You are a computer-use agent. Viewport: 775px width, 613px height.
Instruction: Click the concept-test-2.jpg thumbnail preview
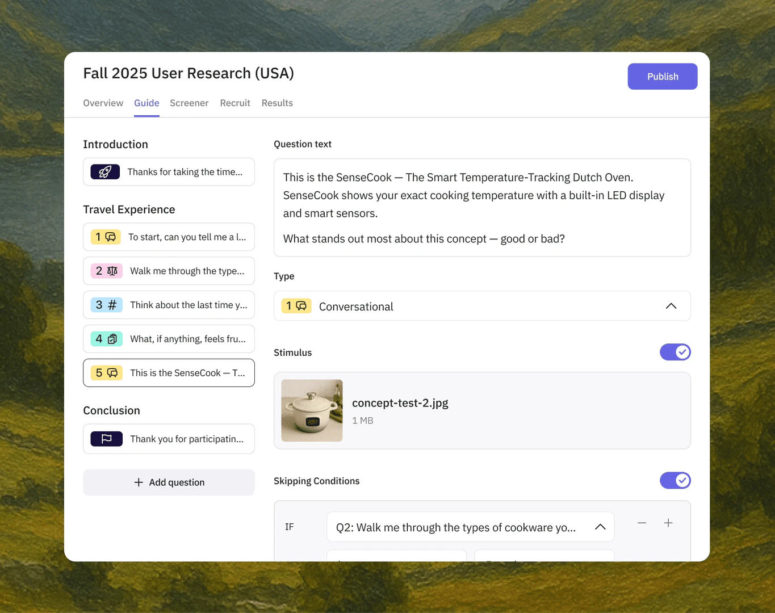312,410
